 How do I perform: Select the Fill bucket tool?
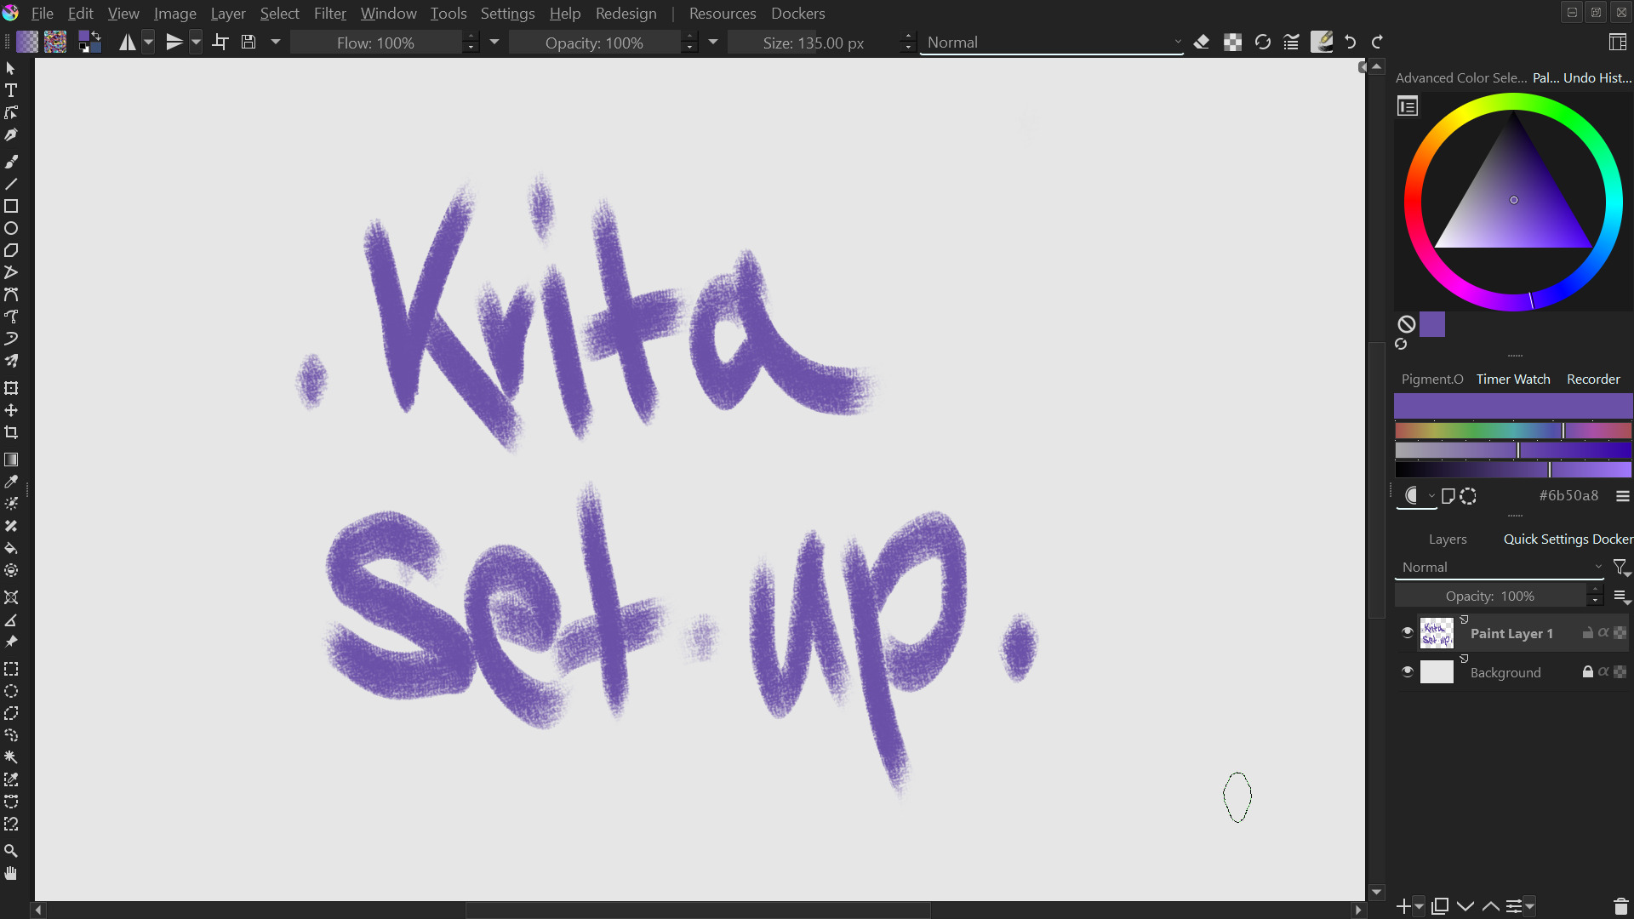pyautogui.click(x=11, y=548)
